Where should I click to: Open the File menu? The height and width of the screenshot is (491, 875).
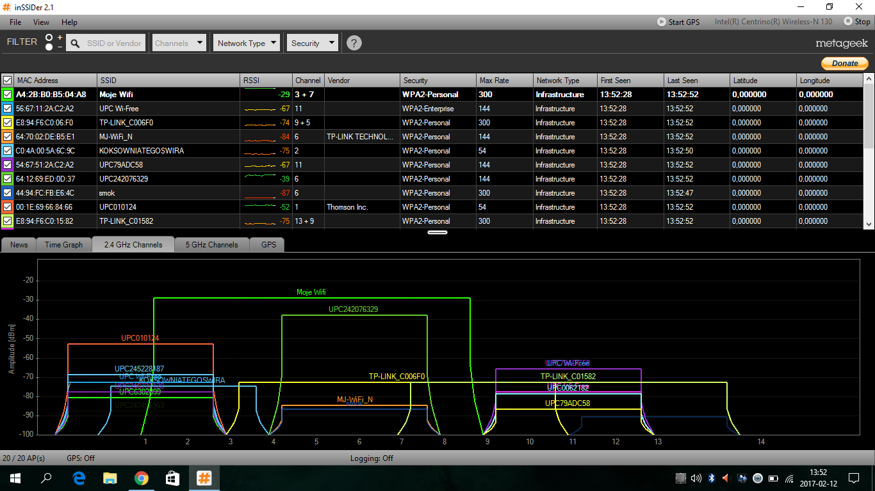(x=15, y=22)
